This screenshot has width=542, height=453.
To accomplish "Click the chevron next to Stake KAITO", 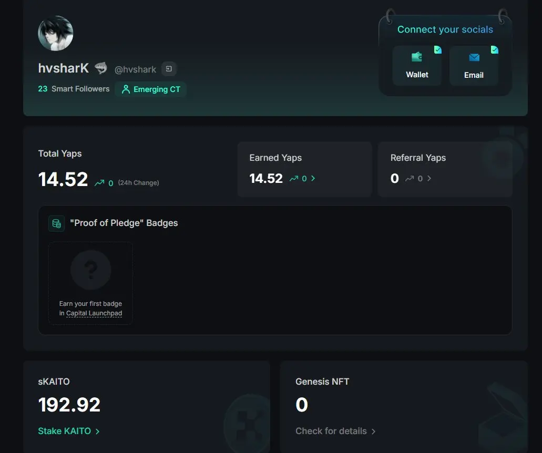I will click(x=97, y=431).
